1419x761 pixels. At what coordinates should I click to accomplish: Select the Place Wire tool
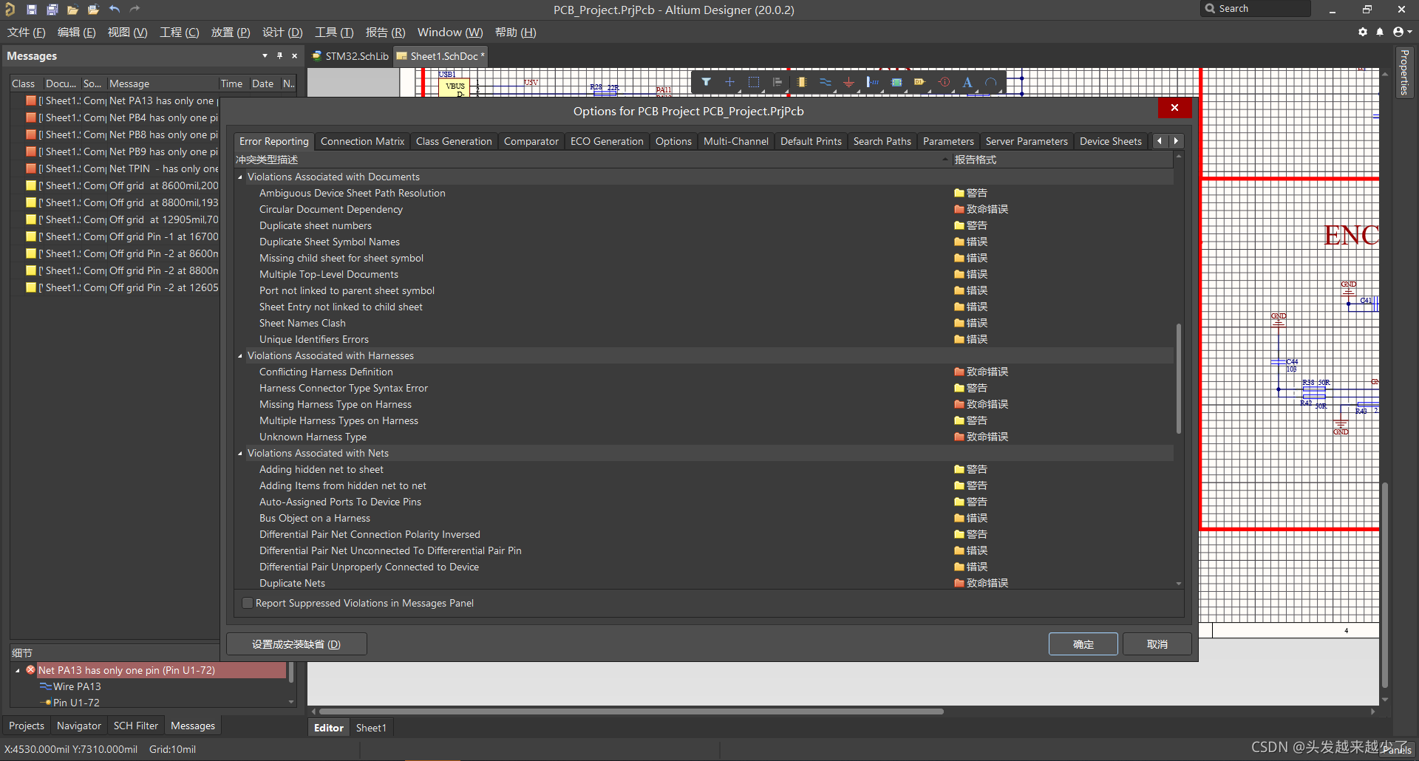pyautogui.click(x=825, y=82)
